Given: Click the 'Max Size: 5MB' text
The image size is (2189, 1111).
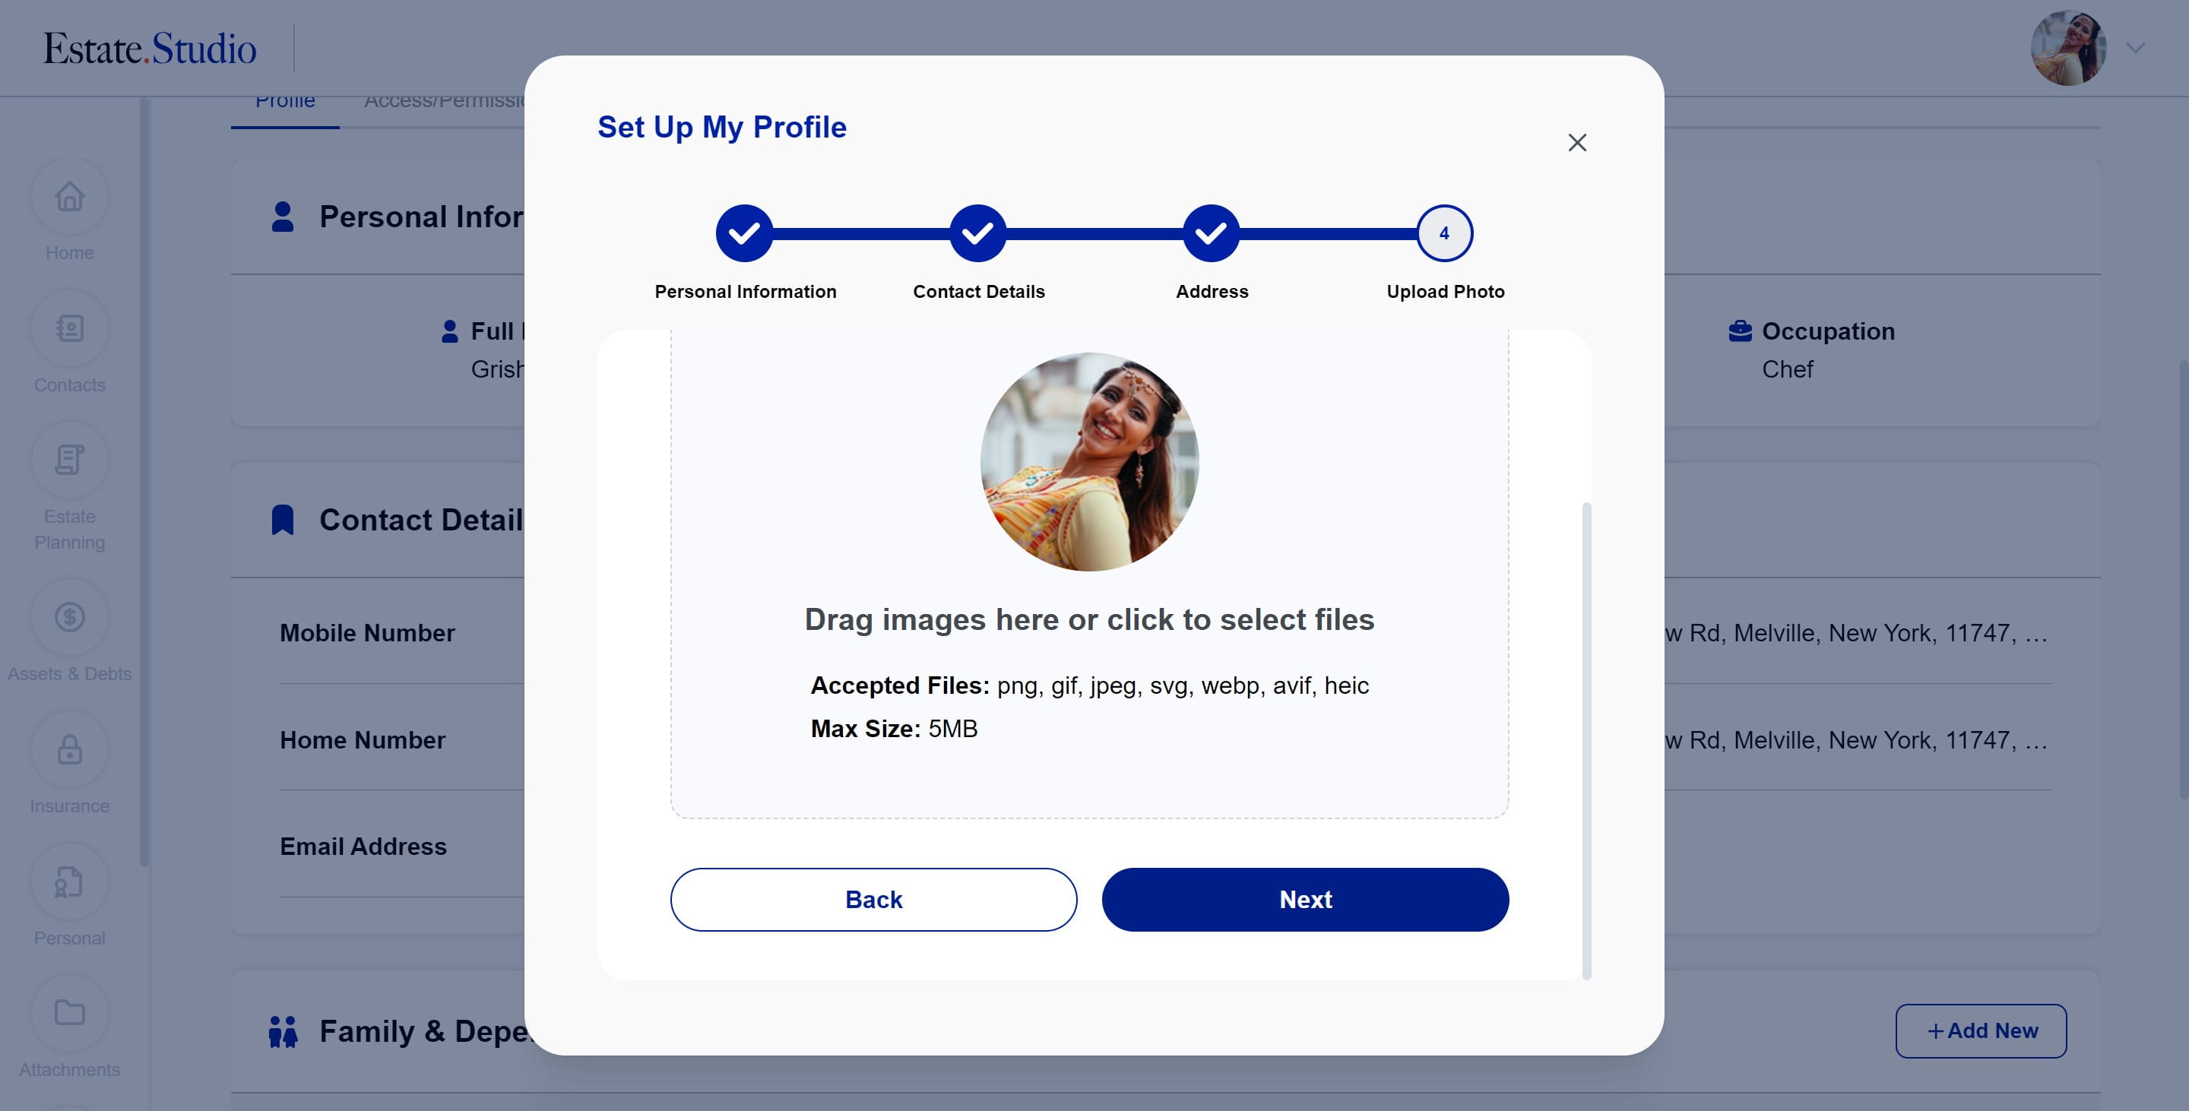Looking at the screenshot, I should pyautogui.click(x=894, y=729).
